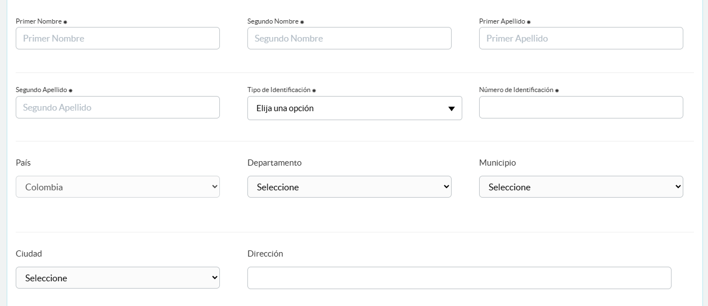Open the Municipio dropdown menu
This screenshot has height=306, width=708.
pos(581,187)
